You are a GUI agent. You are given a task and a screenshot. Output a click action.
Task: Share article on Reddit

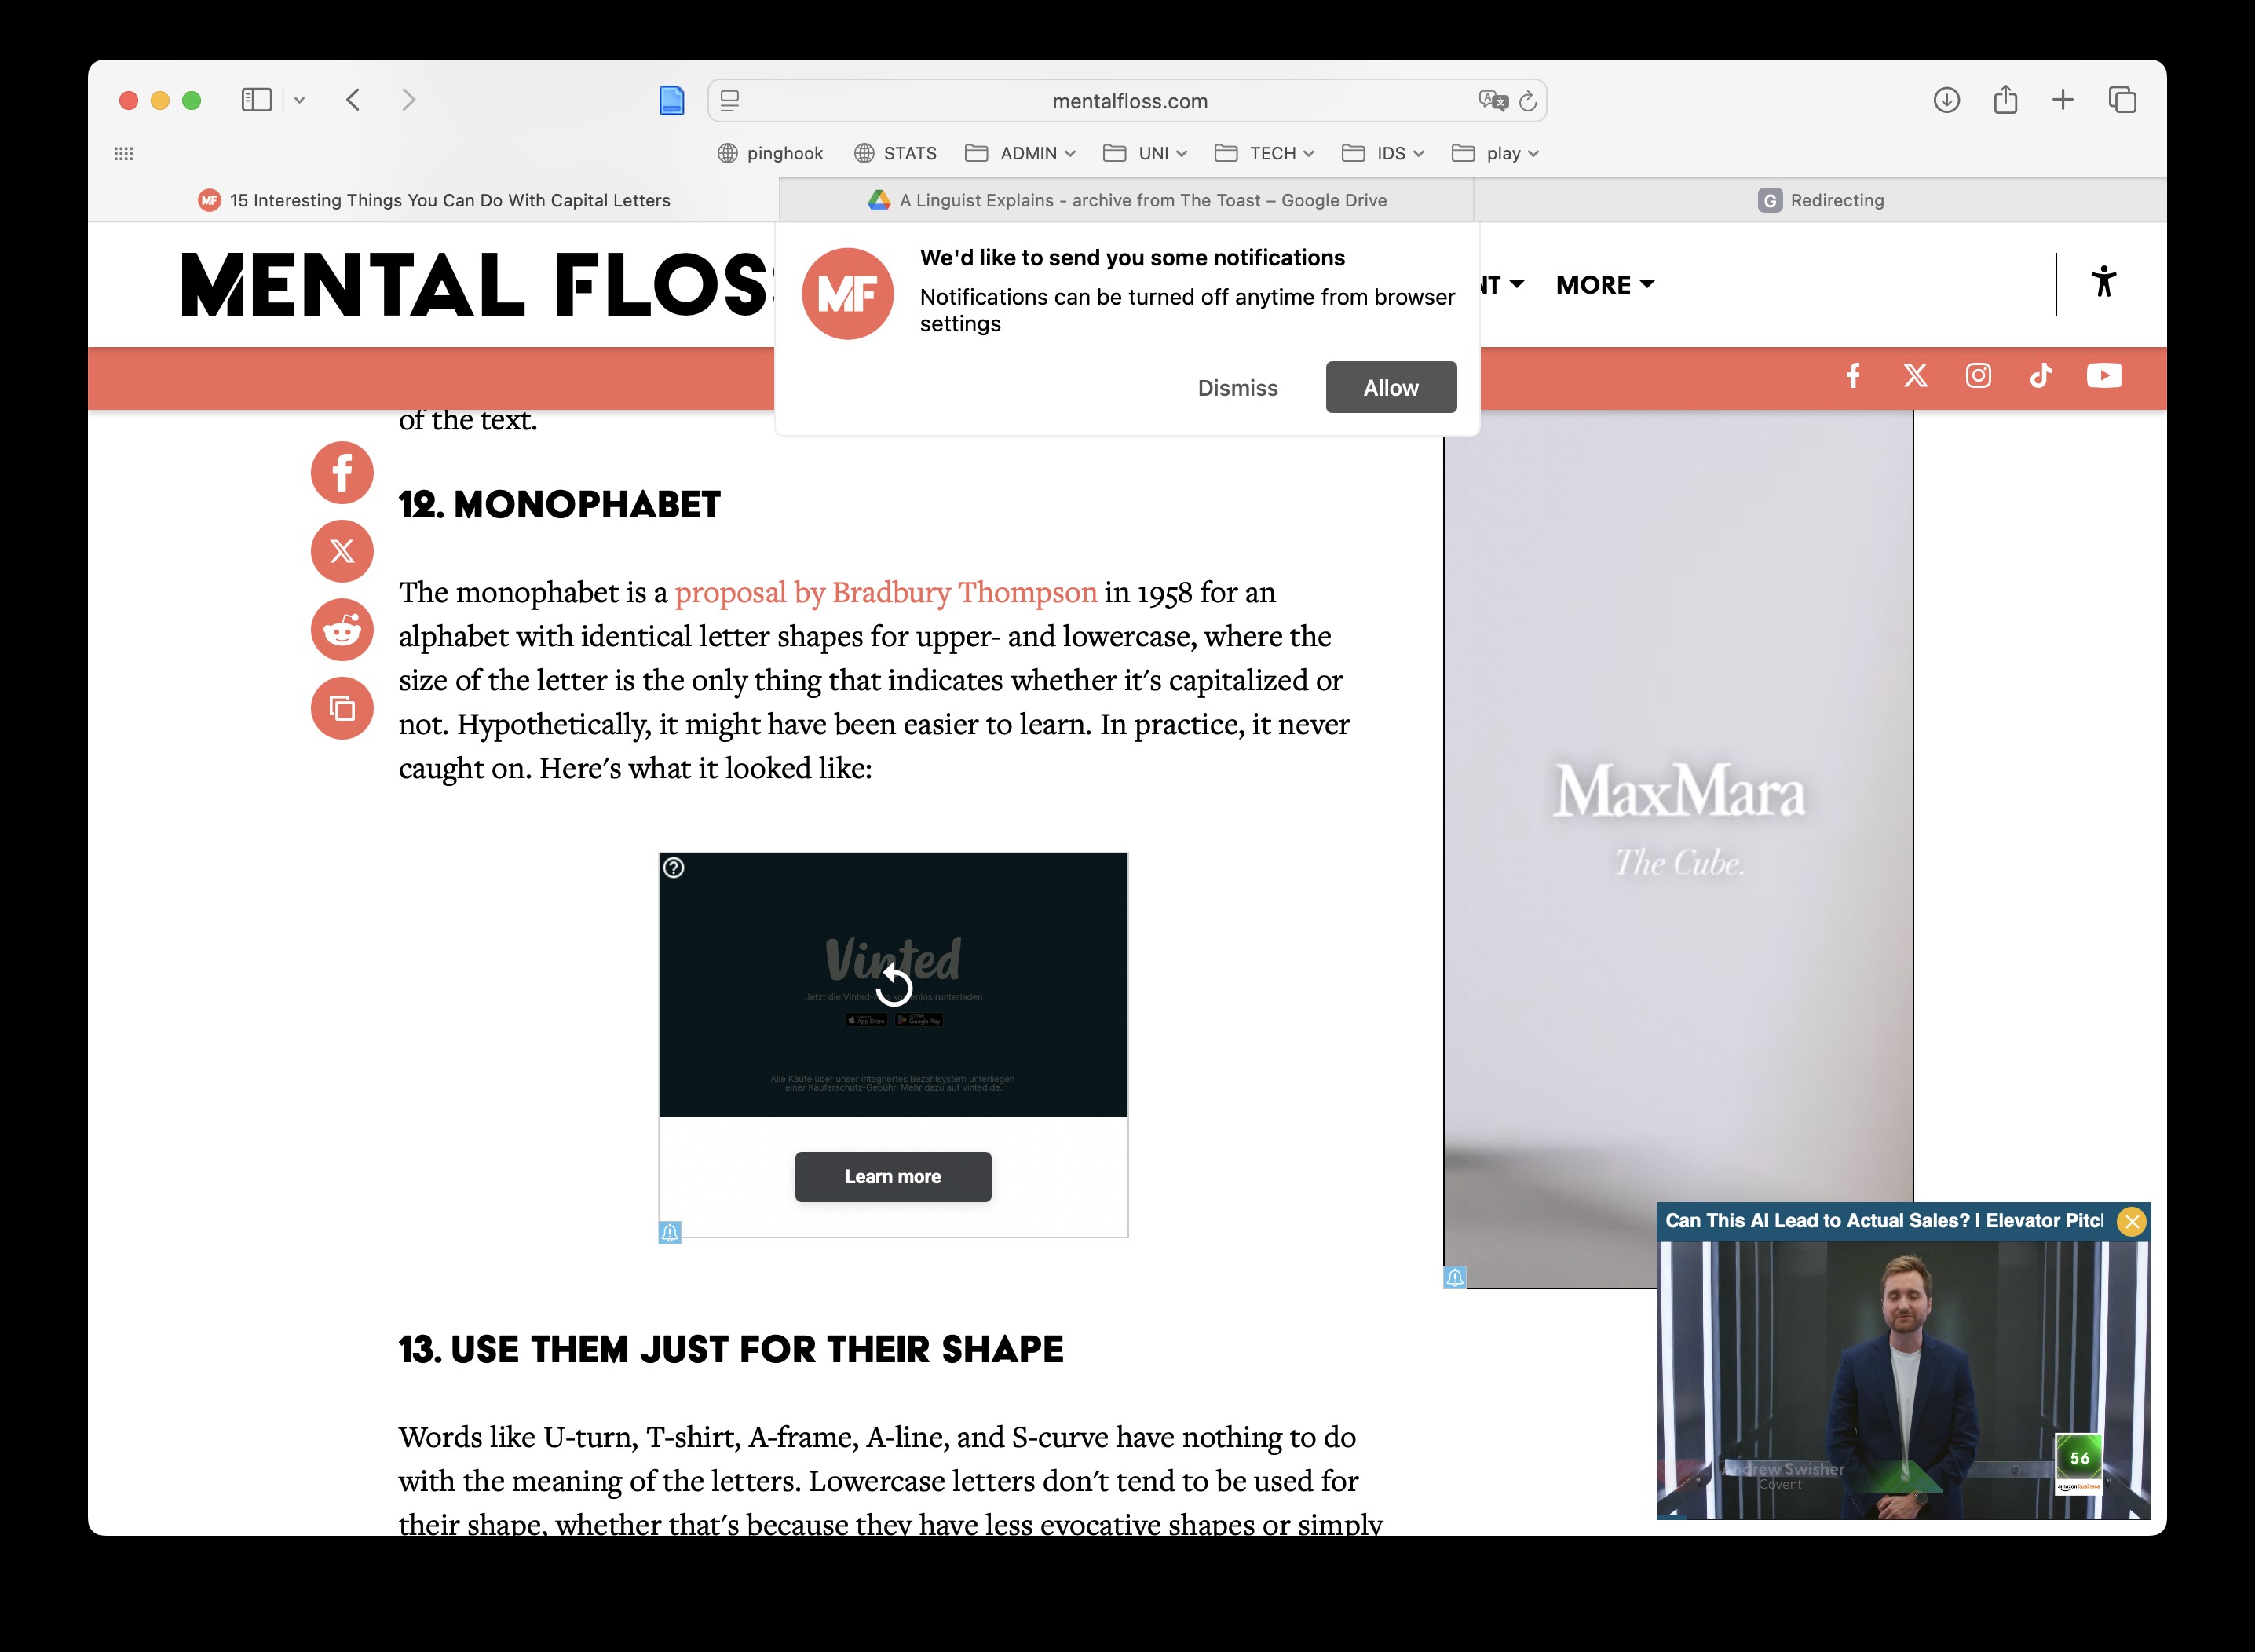342,630
